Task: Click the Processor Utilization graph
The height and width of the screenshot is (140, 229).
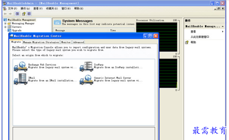Action: 156,37
